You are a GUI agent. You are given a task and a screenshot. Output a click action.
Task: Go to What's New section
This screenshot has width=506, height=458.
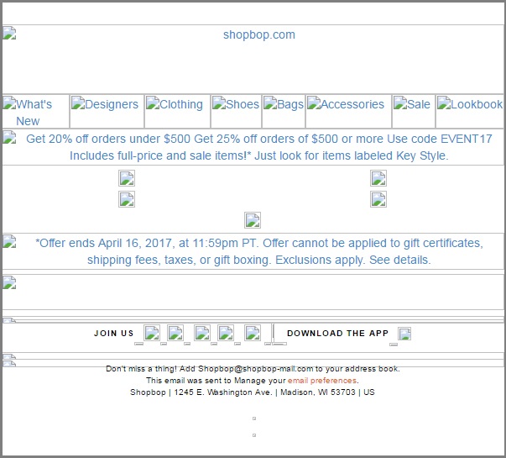point(34,112)
